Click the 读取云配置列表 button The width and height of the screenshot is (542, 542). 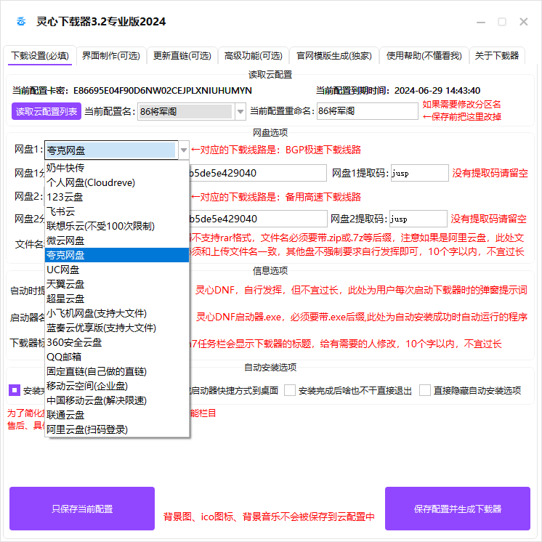click(46, 111)
